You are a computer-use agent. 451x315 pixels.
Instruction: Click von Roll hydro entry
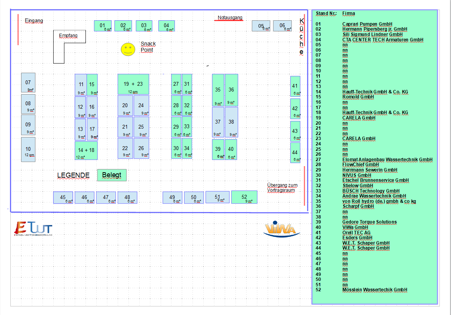pyautogui.click(x=379, y=201)
